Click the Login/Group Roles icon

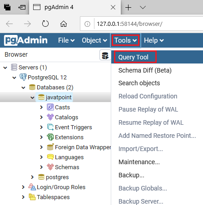tap(32, 187)
